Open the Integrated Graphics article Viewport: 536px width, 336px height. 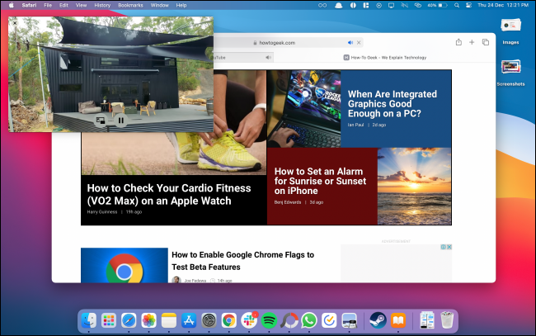point(392,104)
